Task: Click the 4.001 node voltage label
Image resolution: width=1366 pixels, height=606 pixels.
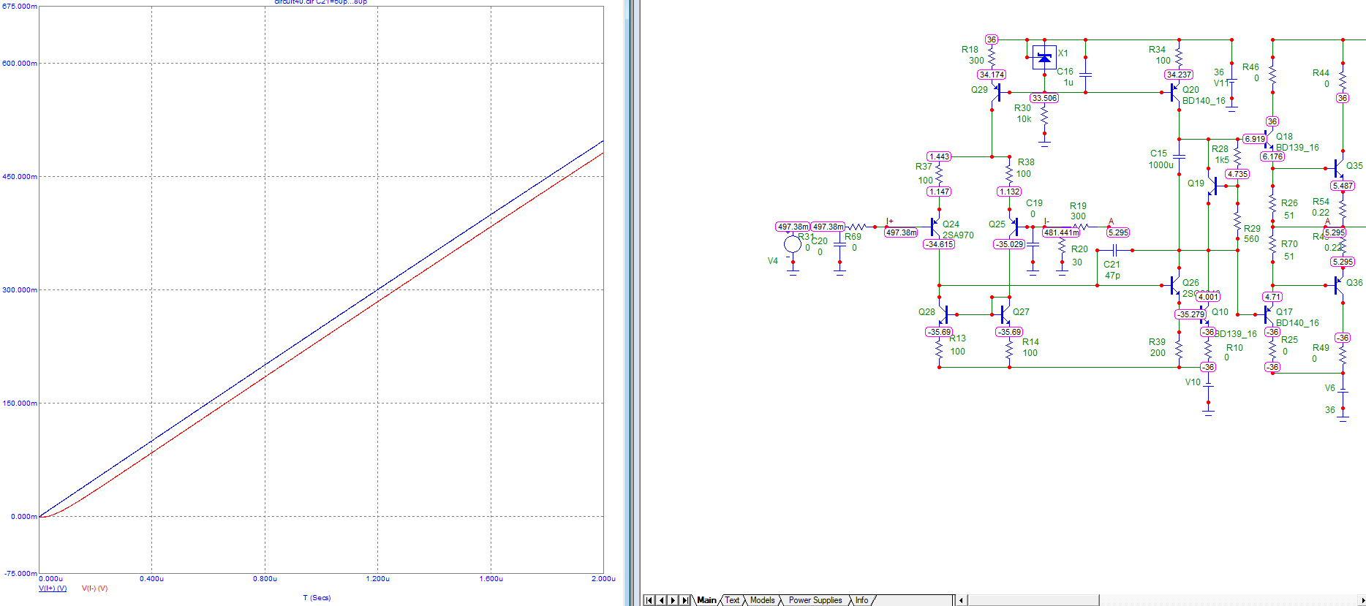Action: [x=1208, y=297]
